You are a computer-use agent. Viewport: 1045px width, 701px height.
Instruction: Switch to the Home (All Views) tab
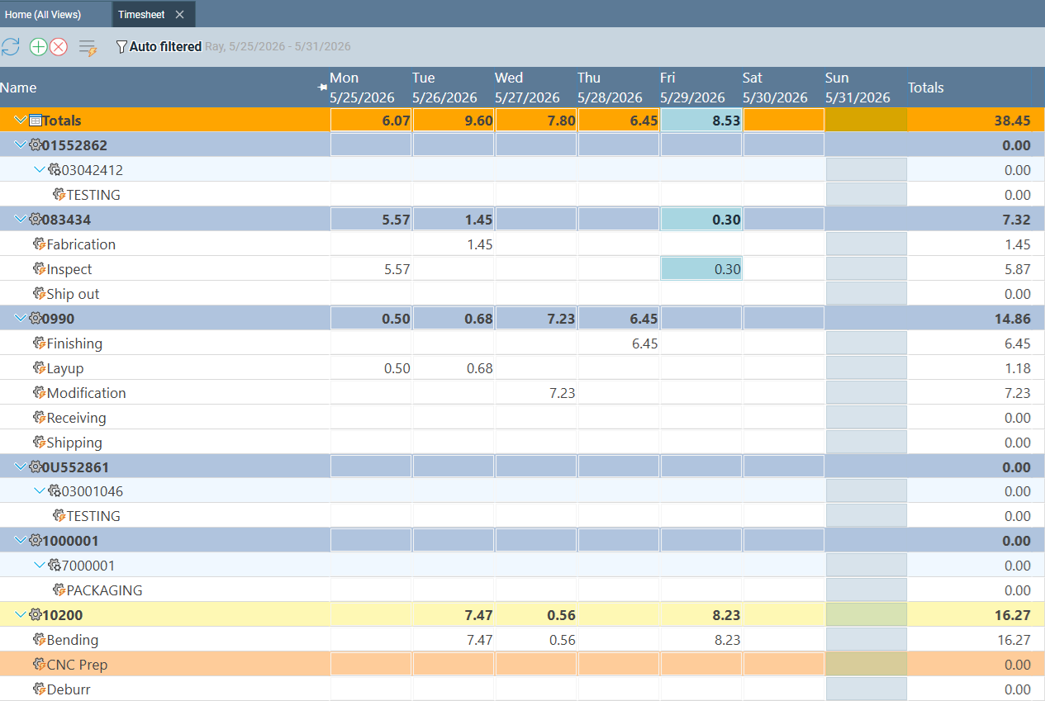[55, 14]
